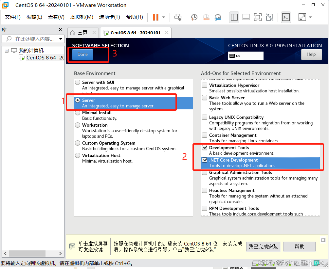Select the Server base environment
Screen dimensions: 329x269
pyautogui.click(x=78, y=100)
